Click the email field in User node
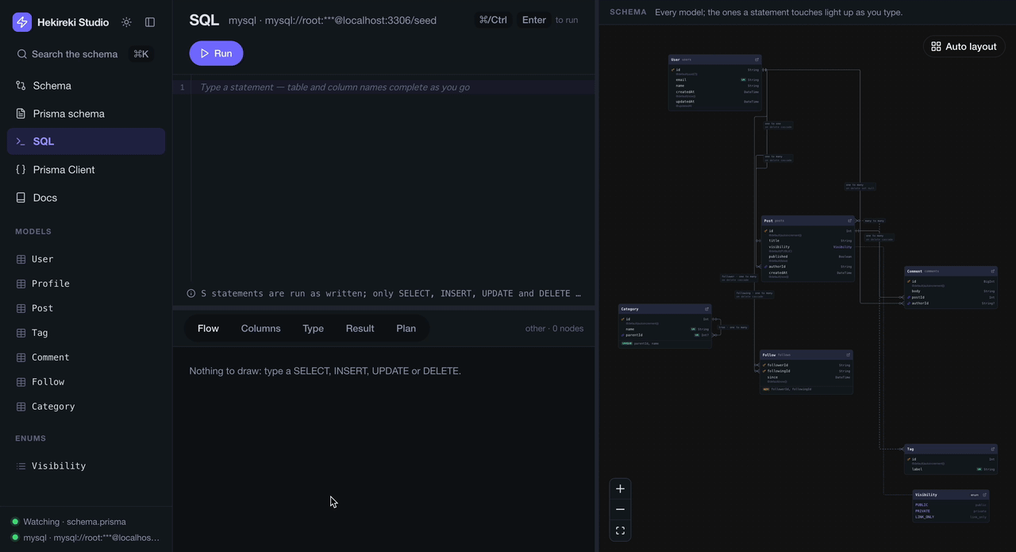1016x552 pixels. (714, 80)
